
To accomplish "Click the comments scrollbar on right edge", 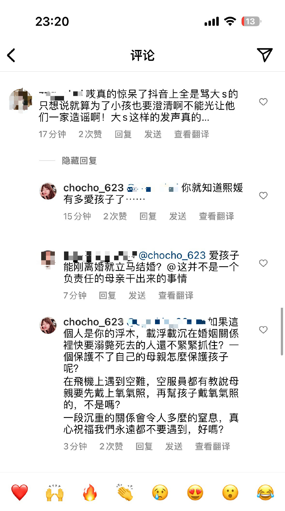I will (282, 331).
